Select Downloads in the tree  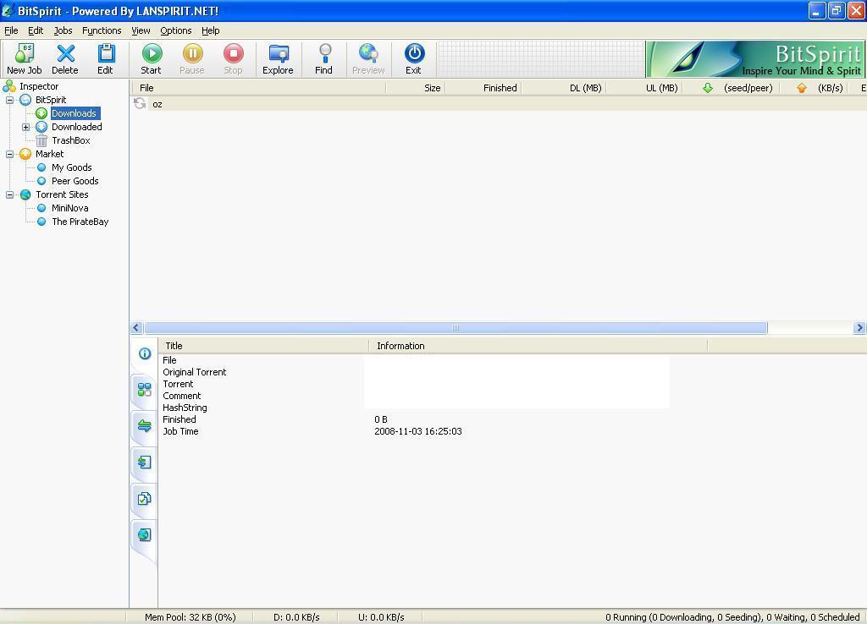coord(75,113)
